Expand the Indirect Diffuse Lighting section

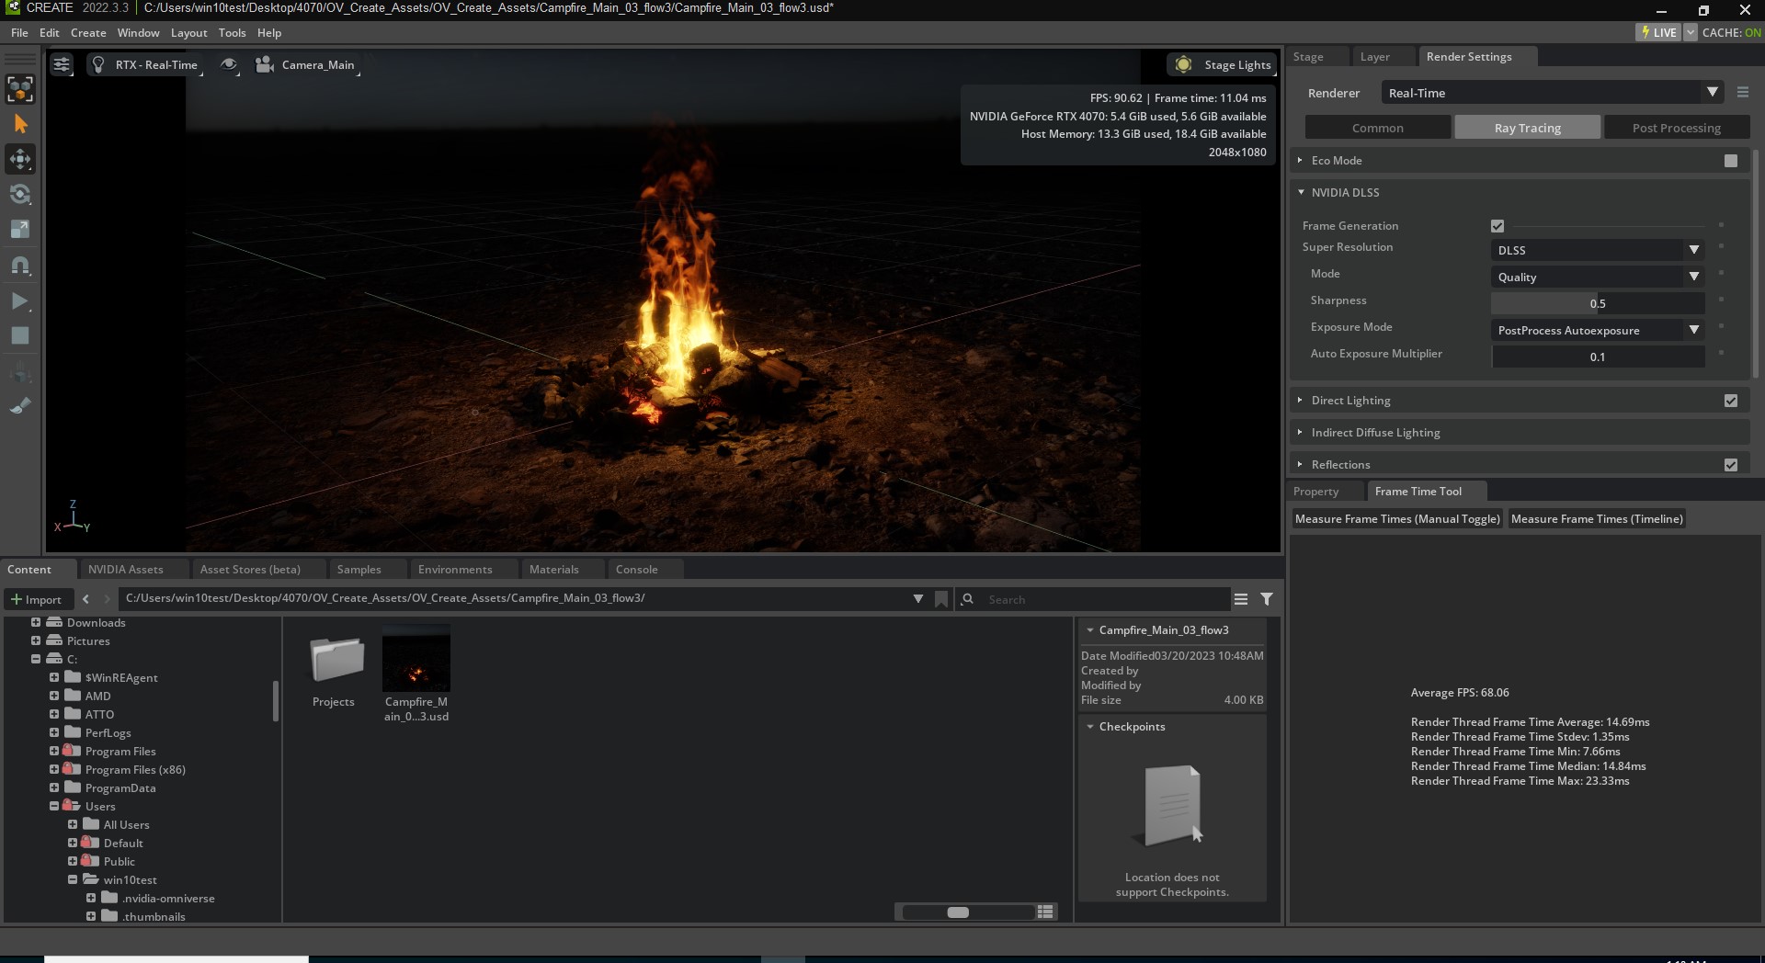[x=1300, y=433]
